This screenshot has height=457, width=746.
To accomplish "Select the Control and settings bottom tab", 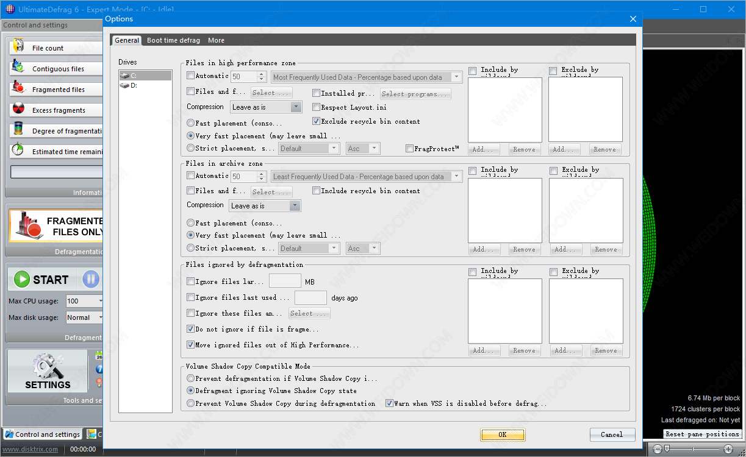I will click(x=43, y=434).
